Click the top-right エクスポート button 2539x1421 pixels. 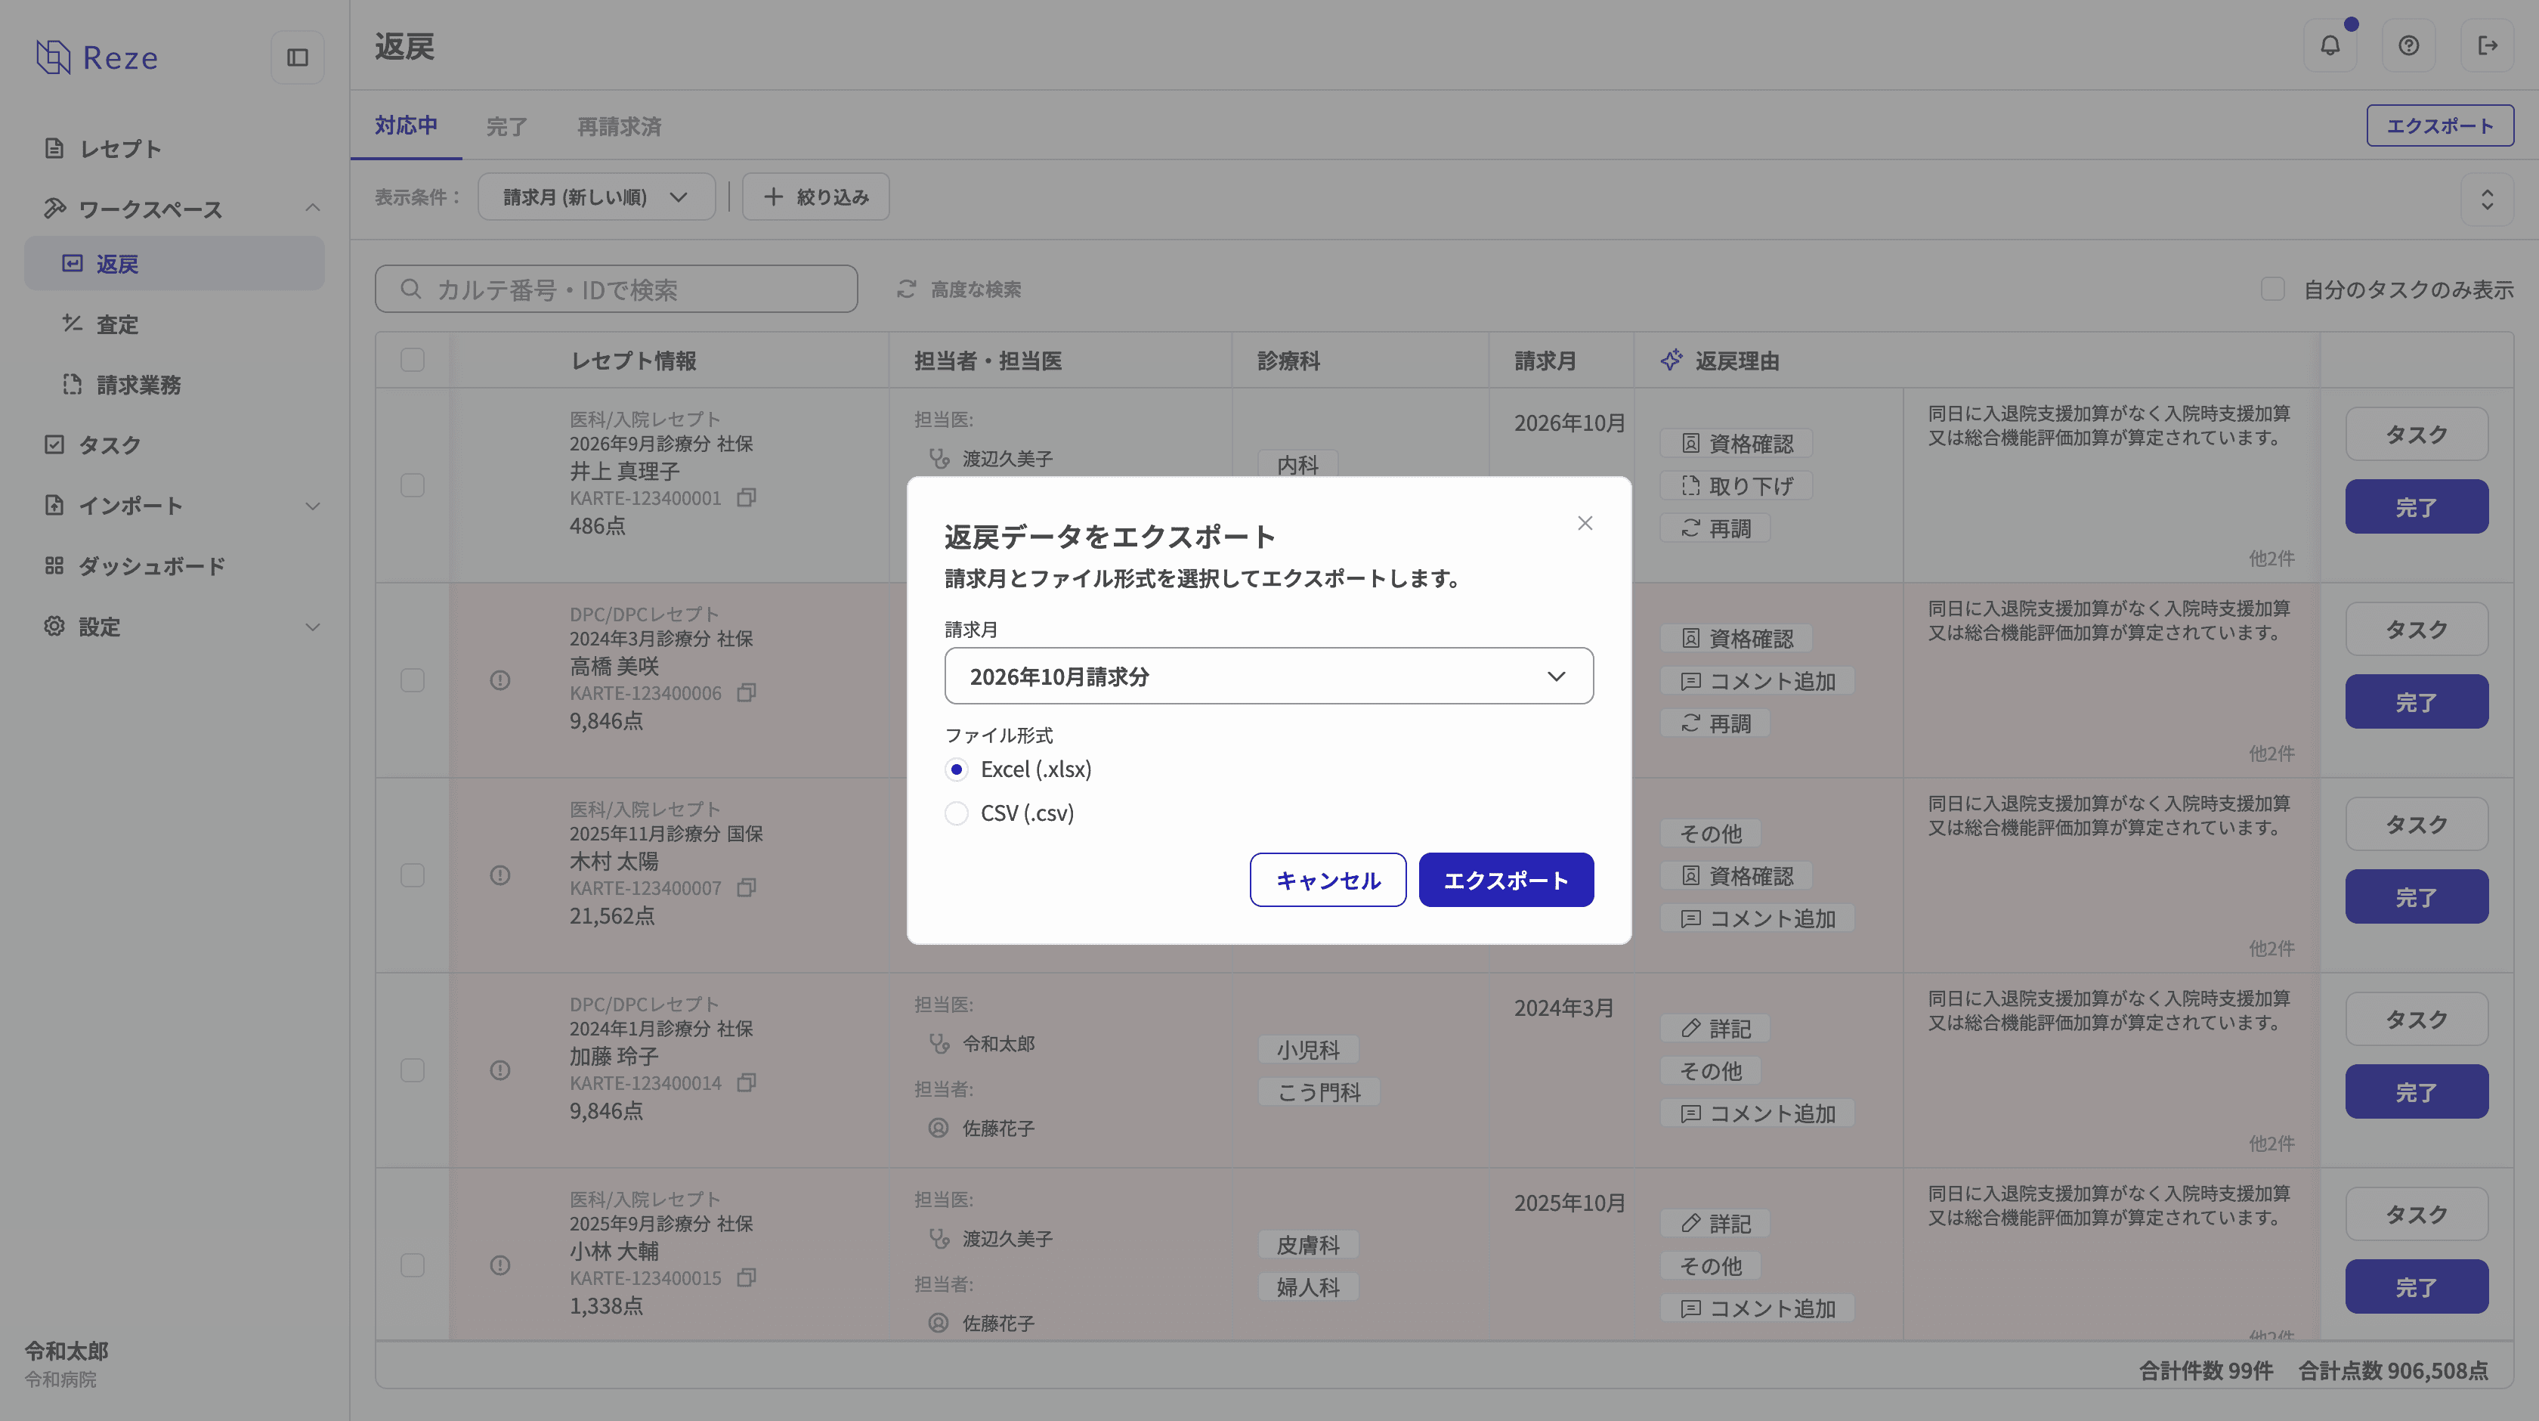click(x=2439, y=125)
